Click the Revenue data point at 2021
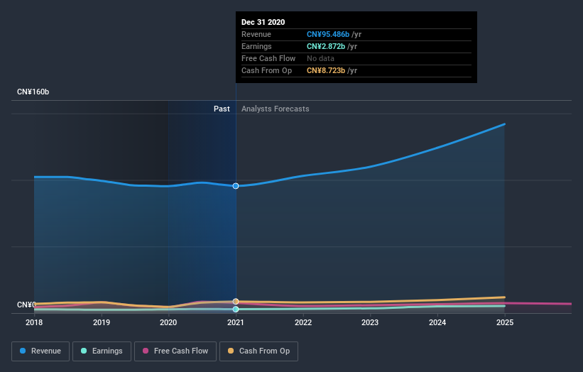The width and height of the screenshot is (583, 372). (236, 186)
